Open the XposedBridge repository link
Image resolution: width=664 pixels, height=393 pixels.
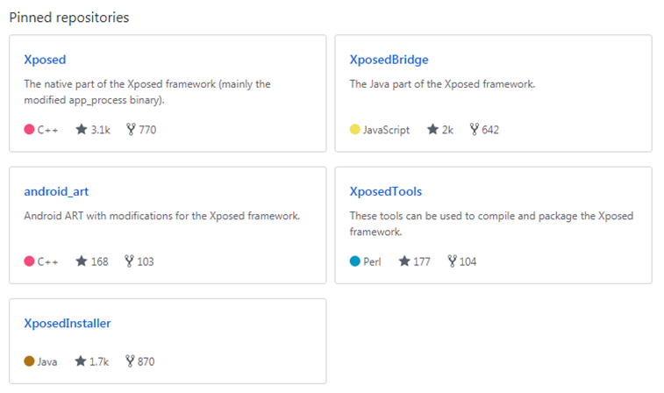(389, 60)
